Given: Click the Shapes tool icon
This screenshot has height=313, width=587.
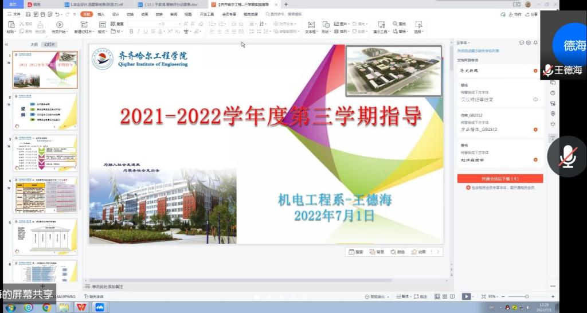Looking at the screenshot, I should [326, 26].
